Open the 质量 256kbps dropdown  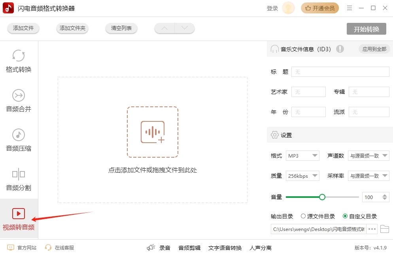coord(302,176)
